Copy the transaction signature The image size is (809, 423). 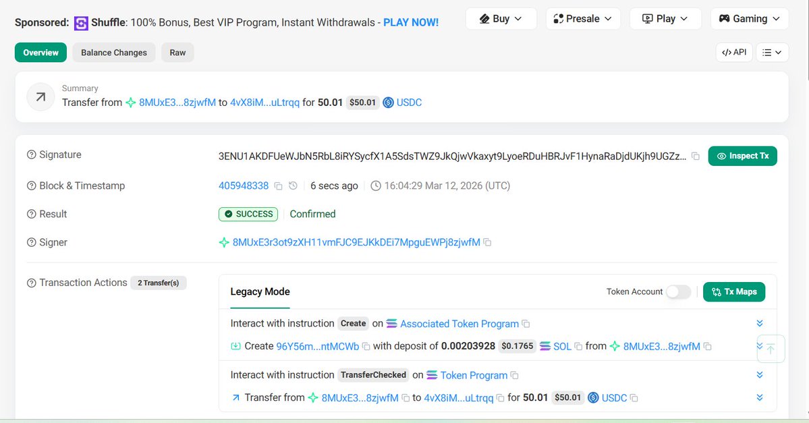click(x=696, y=156)
